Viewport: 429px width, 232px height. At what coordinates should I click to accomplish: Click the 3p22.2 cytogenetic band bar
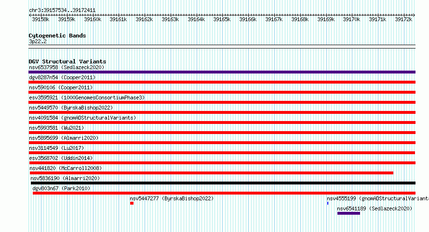tap(222, 47)
